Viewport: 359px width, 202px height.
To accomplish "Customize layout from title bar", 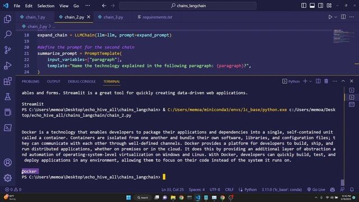I will pyautogui.click(x=329, y=6).
